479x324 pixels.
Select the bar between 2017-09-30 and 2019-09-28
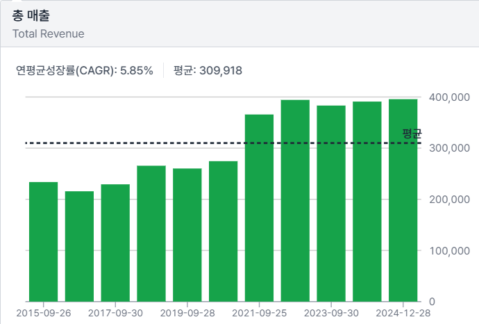click(x=151, y=234)
